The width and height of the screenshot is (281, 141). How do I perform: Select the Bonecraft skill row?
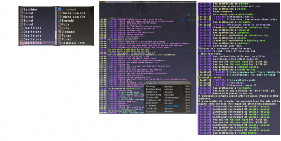pyautogui.click(x=168, y=103)
